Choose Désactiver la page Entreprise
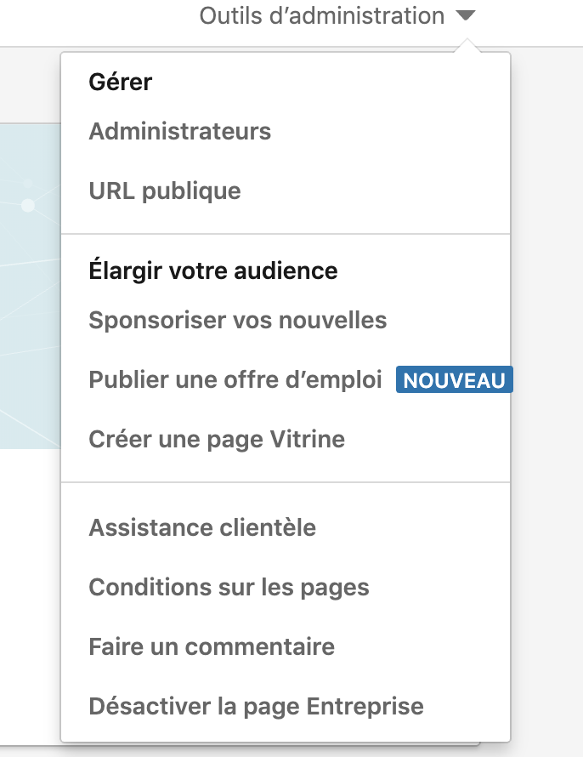 [x=256, y=707]
